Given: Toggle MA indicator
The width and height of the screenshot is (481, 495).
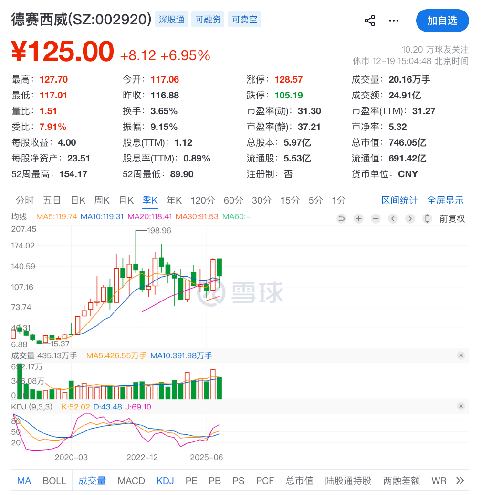Looking at the screenshot, I should click(24, 481).
